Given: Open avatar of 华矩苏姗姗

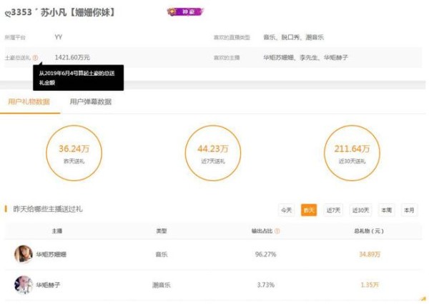Looking at the screenshot, I should (x=24, y=254).
